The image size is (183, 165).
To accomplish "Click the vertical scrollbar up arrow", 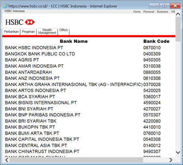I will 178,14.
